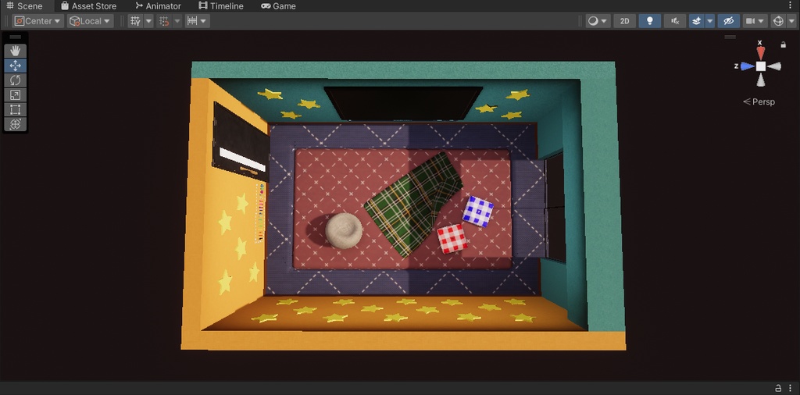
Task: Open the Timeline tab
Action: [x=221, y=6]
